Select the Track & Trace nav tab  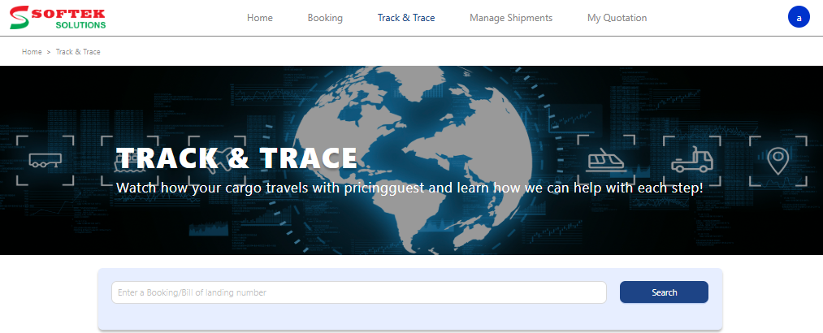(x=406, y=18)
